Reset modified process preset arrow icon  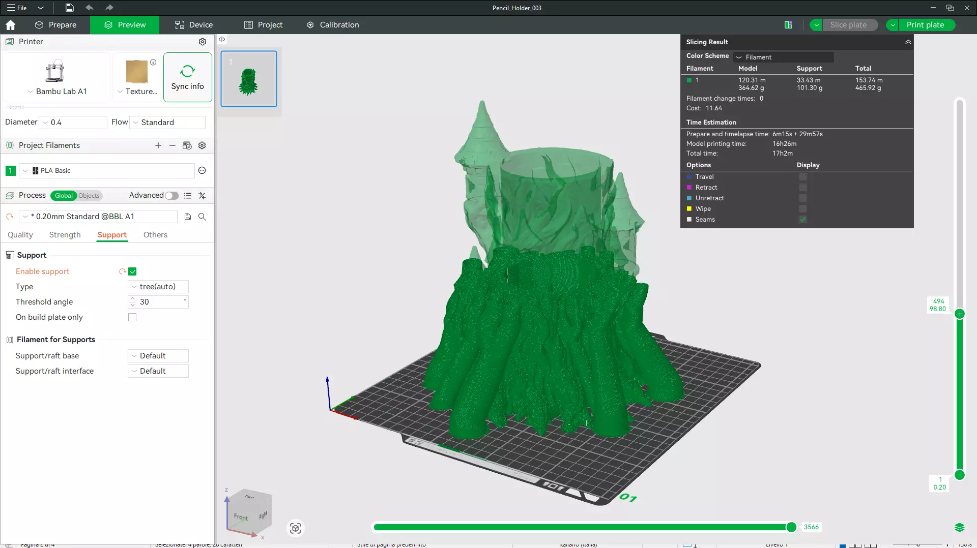10,217
